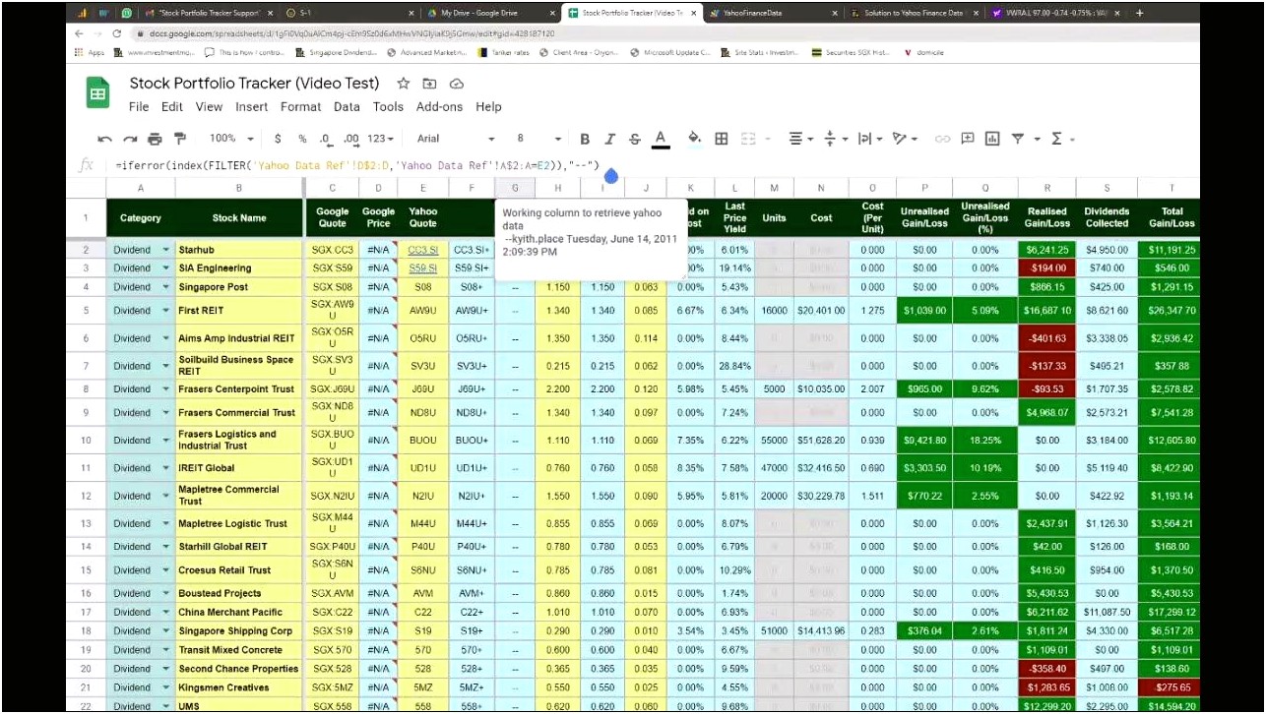Select the Paint format tool

[179, 139]
